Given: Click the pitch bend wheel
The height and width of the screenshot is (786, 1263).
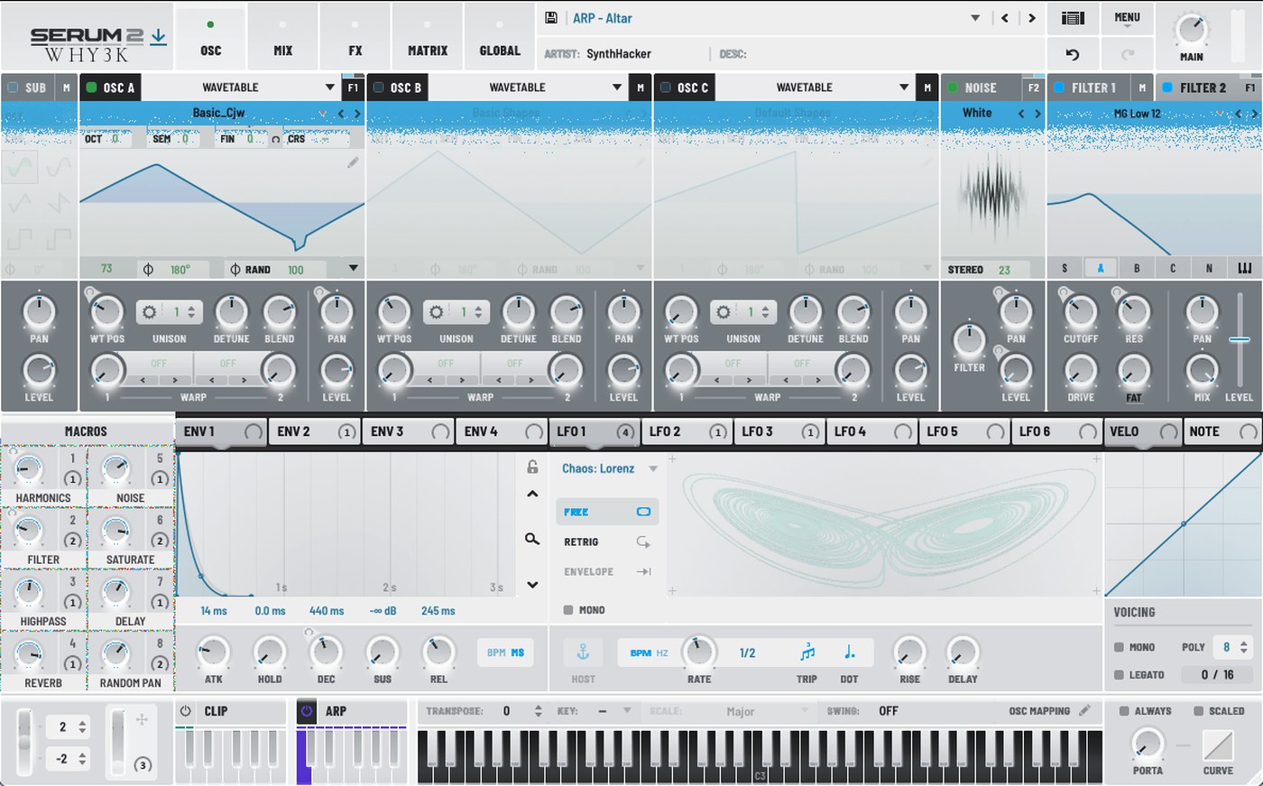Looking at the screenshot, I should 25,742.
